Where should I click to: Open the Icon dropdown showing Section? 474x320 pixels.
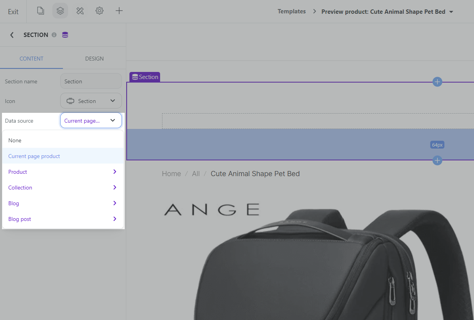pos(91,101)
